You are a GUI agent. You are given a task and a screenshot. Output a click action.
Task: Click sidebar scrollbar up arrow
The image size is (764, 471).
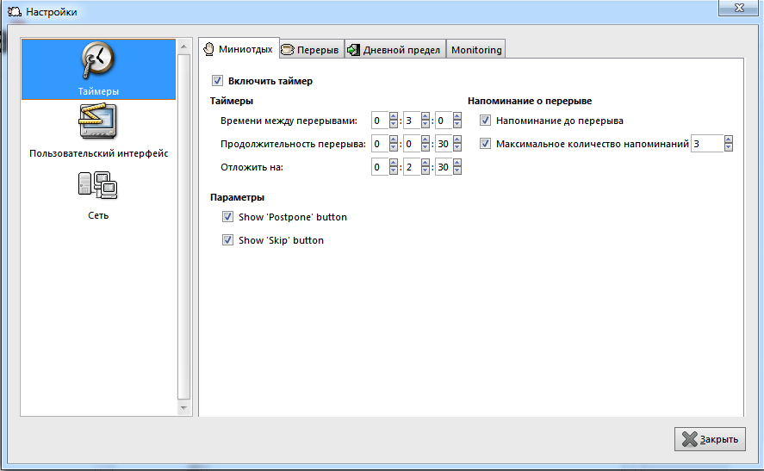183,46
